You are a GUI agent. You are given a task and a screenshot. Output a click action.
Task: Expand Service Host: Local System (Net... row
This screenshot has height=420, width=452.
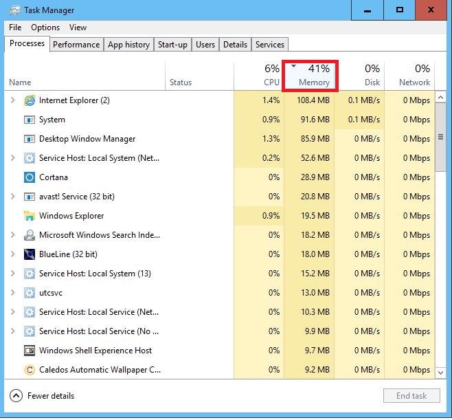[x=12, y=158]
